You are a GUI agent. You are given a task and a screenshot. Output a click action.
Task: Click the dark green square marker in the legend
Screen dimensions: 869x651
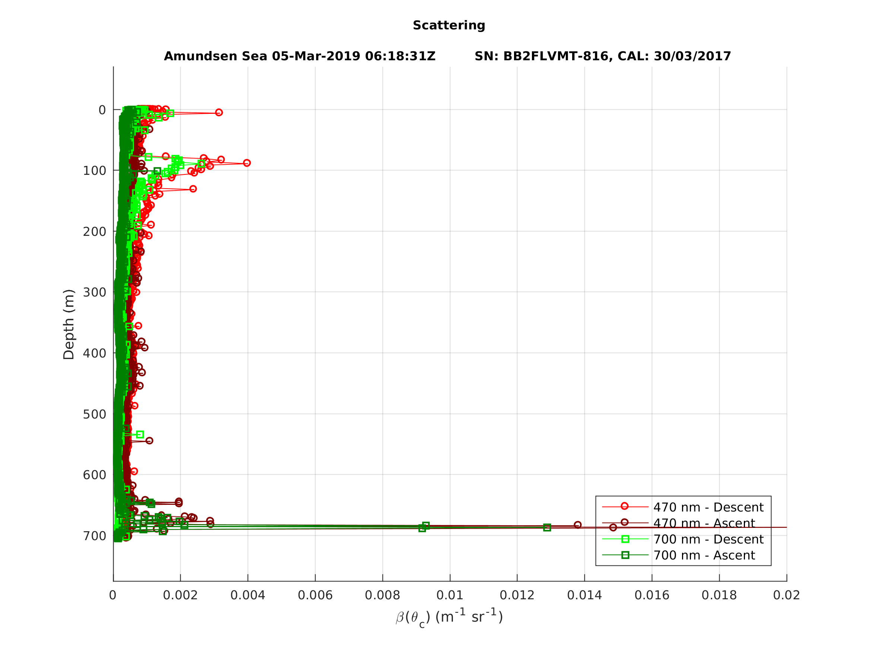click(x=625, y=555)
